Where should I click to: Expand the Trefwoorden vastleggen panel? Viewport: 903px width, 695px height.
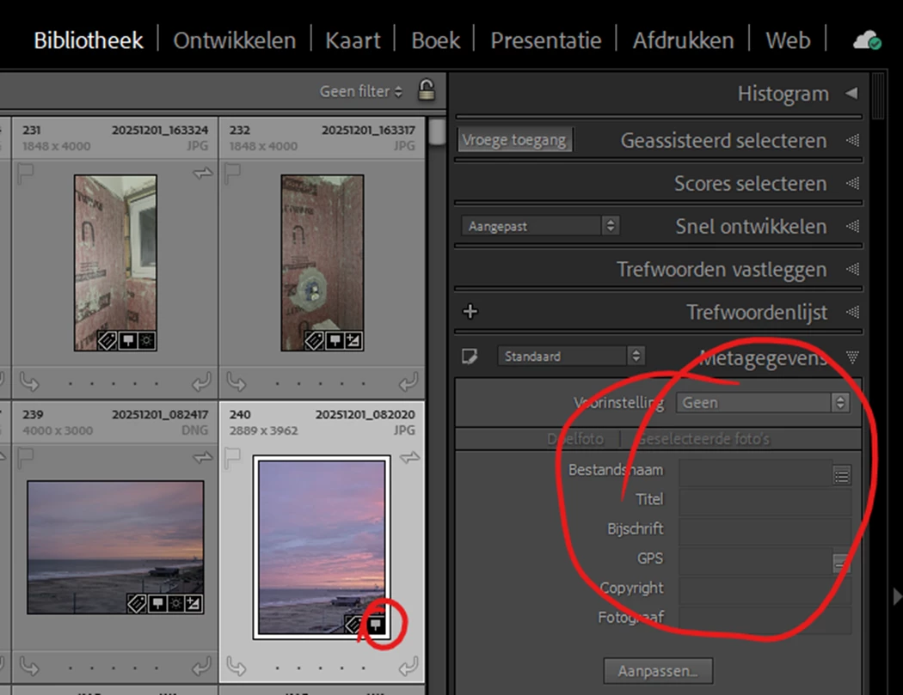click(x=853, y=269)
